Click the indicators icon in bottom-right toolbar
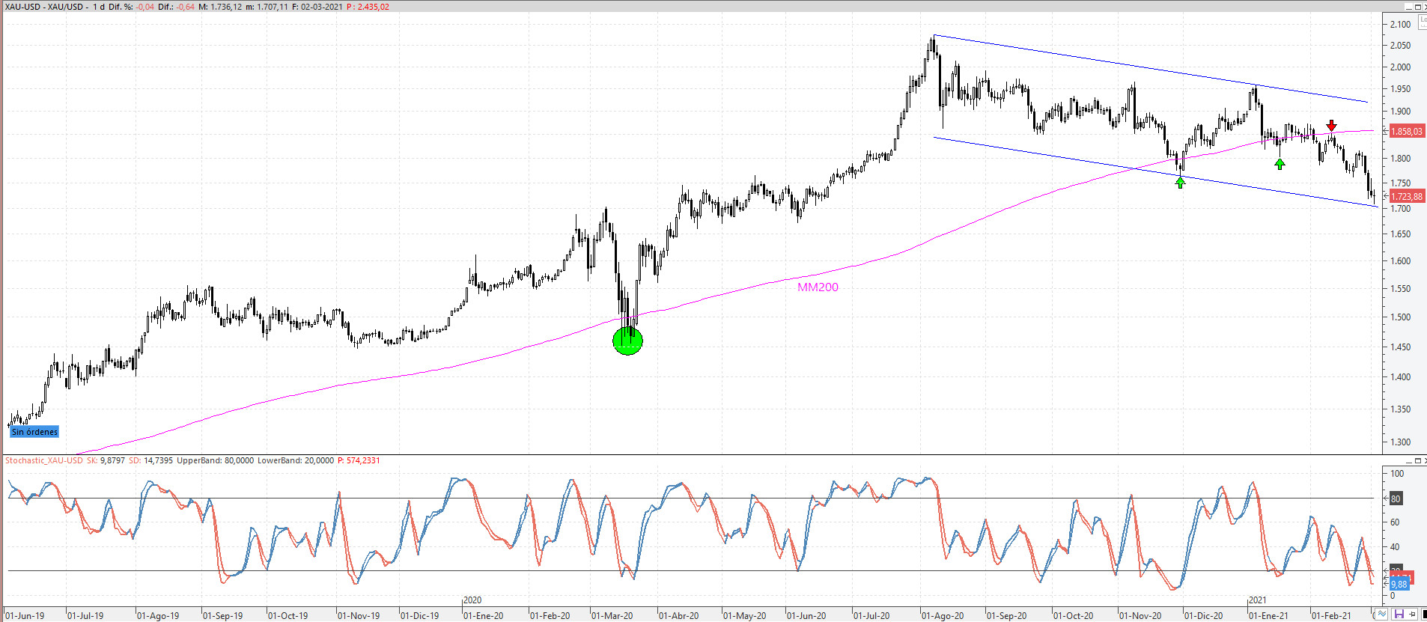Screen dimensions: 1427x622 tap(1381, 615)
